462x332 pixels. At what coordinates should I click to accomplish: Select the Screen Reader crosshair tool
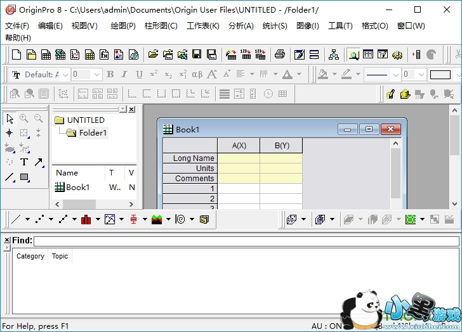point(10,133)
